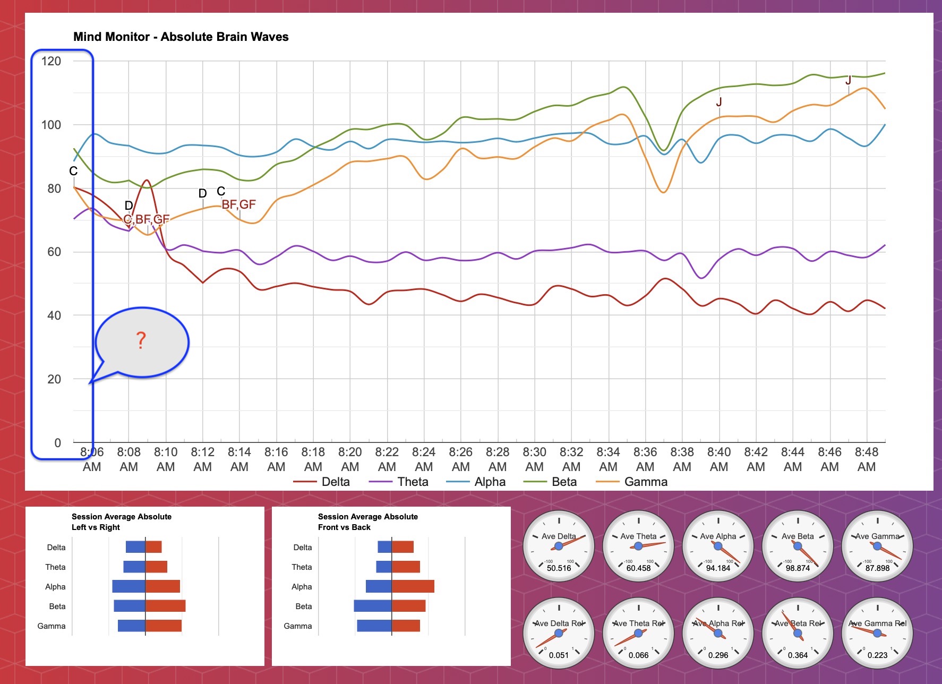Click the 'BF,GF' marker near 8:14 AM
Image resolution: width=942 pixels, height=684 pixels.
(x=239, y=204)
